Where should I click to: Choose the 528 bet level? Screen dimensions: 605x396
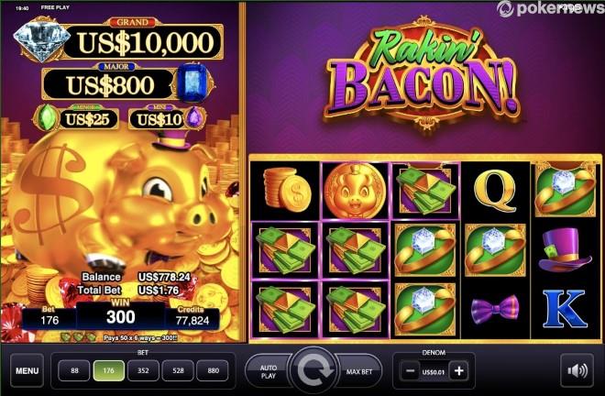point(178,370)
